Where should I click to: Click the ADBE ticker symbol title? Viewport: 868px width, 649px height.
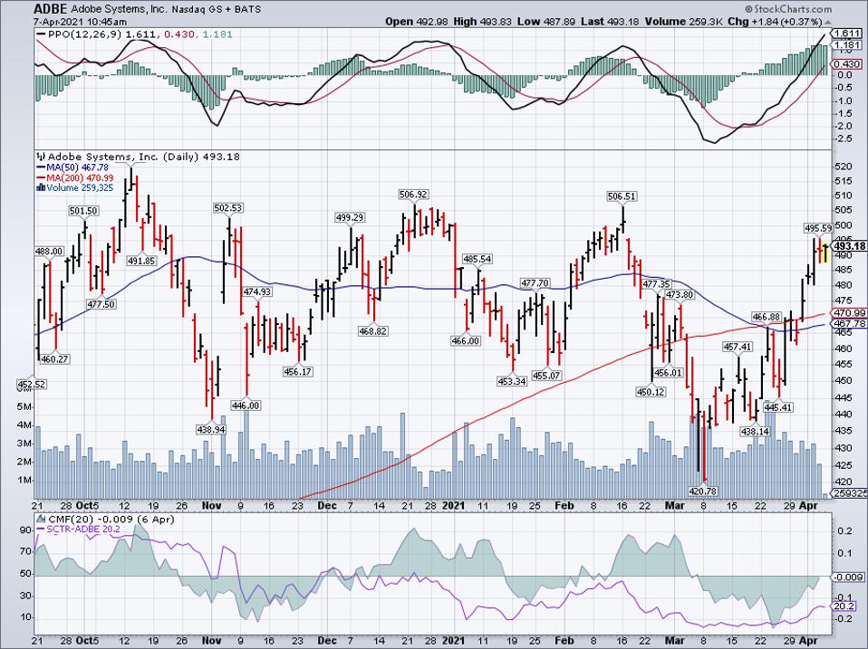click(51, 9)
